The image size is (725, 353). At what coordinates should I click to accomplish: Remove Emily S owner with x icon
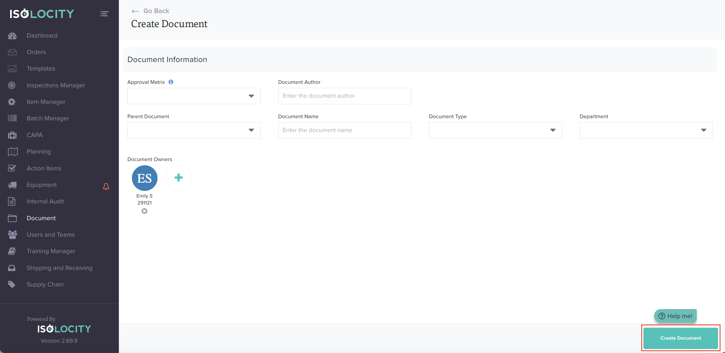(x=144, y=211)
